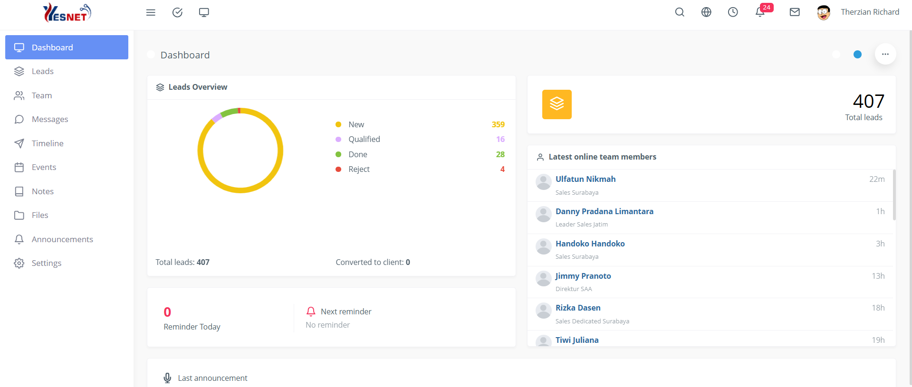912x387 pixels.
Task: Open the mail envelope icon
Action: tap(795, 12)
